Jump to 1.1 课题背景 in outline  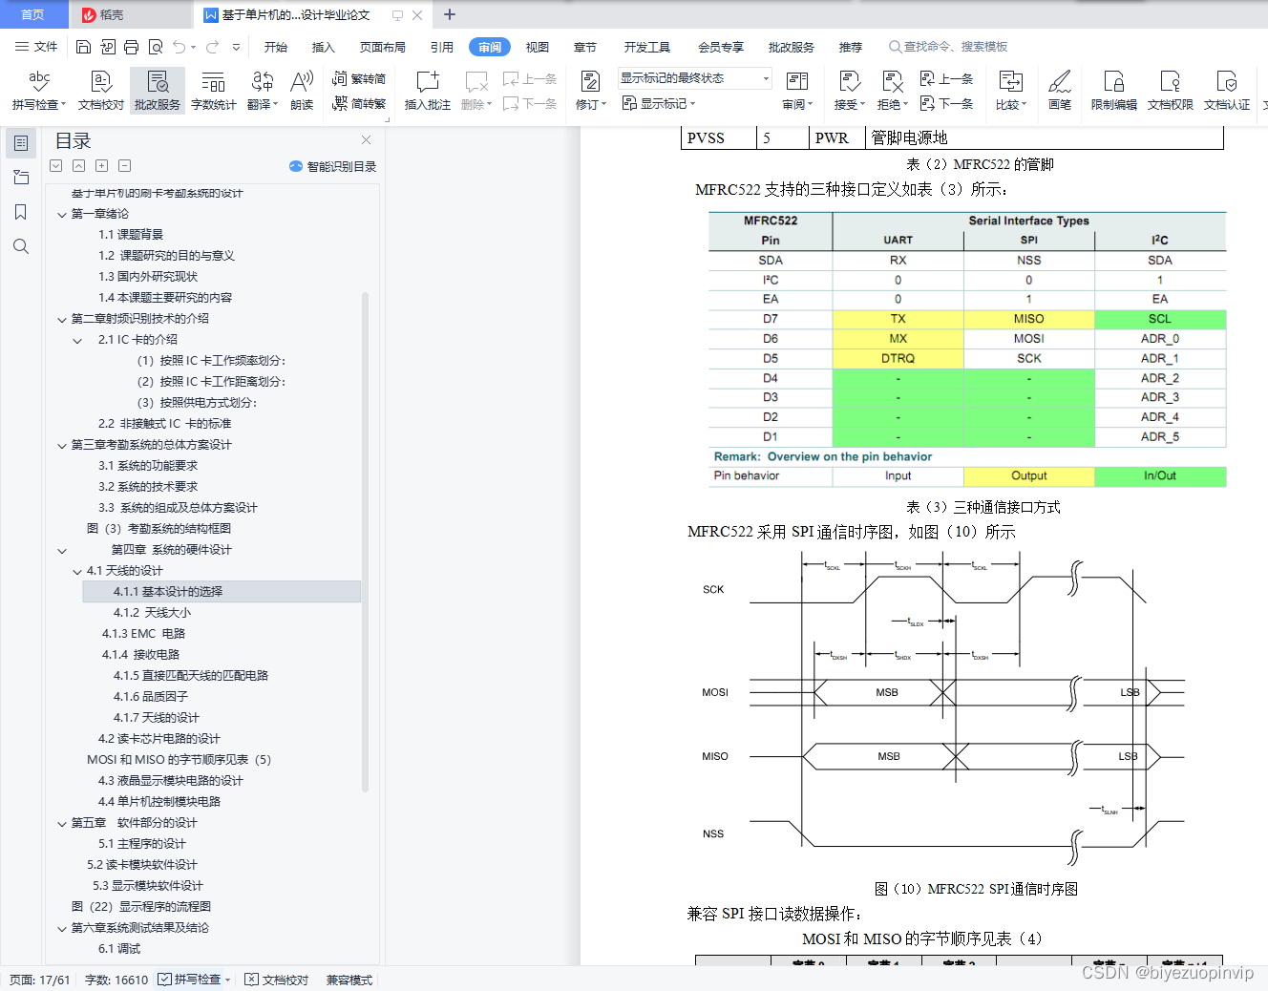click(131, 235)
